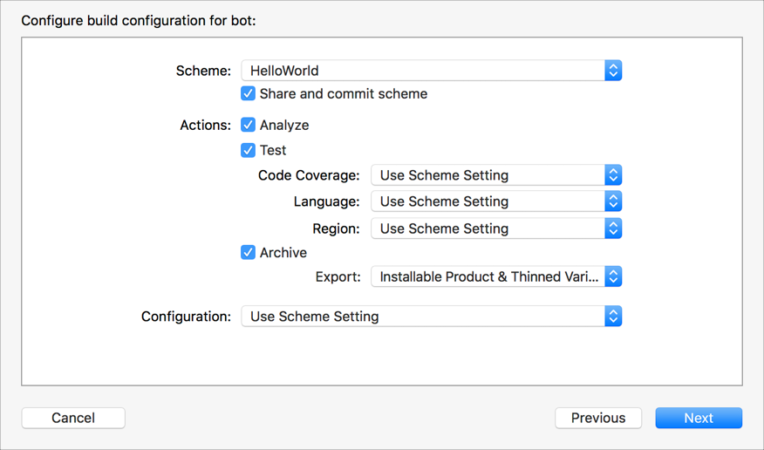Turn off the Archive checkbox
Image resolution: width=764 pixels, height=450 pixels.
pos(249,252)
